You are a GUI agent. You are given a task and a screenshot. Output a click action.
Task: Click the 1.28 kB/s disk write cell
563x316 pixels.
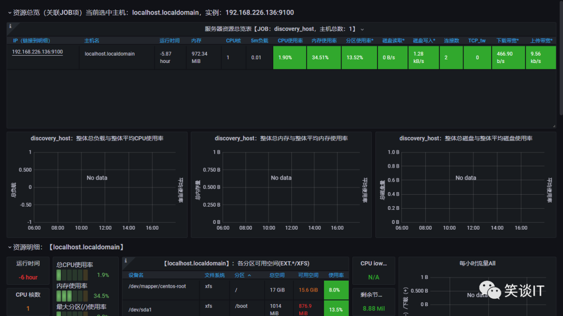pos(424,57)
